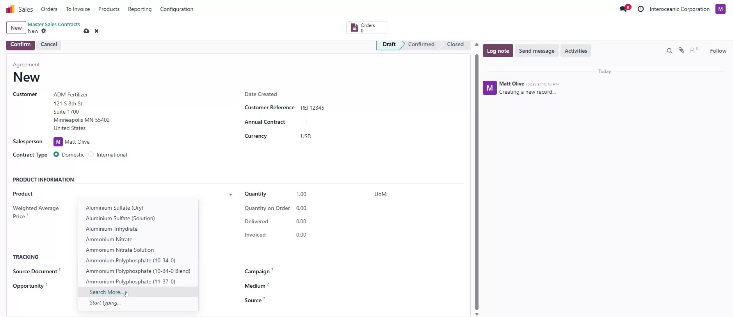Open the user avatar menu

tap(720, 9)
